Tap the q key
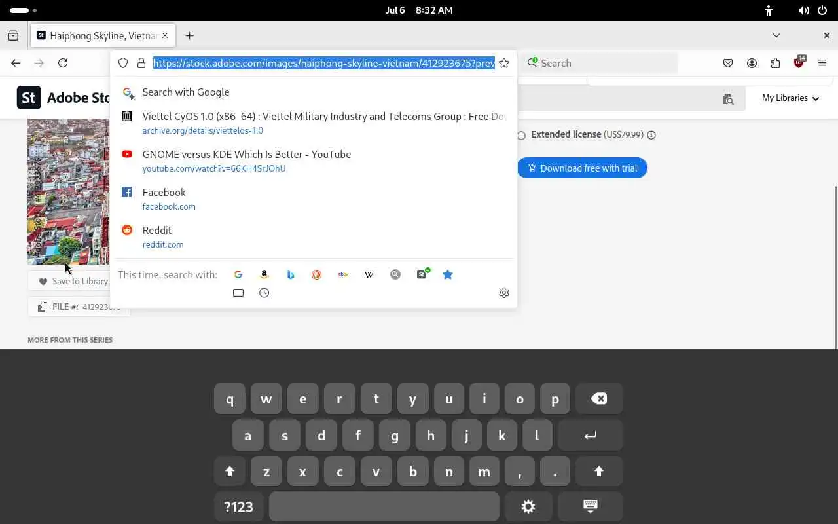 [x=230, y=399]
